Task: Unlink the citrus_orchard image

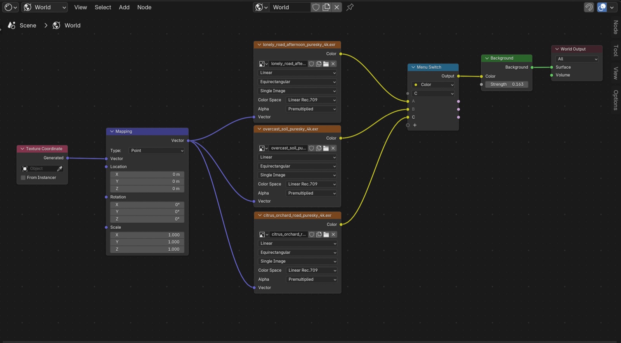Action: [x=333, y=234]
